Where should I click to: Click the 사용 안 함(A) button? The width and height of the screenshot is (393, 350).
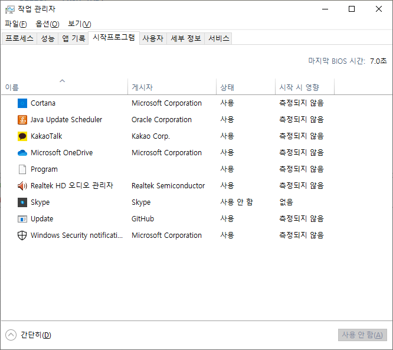(x=362, y=335)
